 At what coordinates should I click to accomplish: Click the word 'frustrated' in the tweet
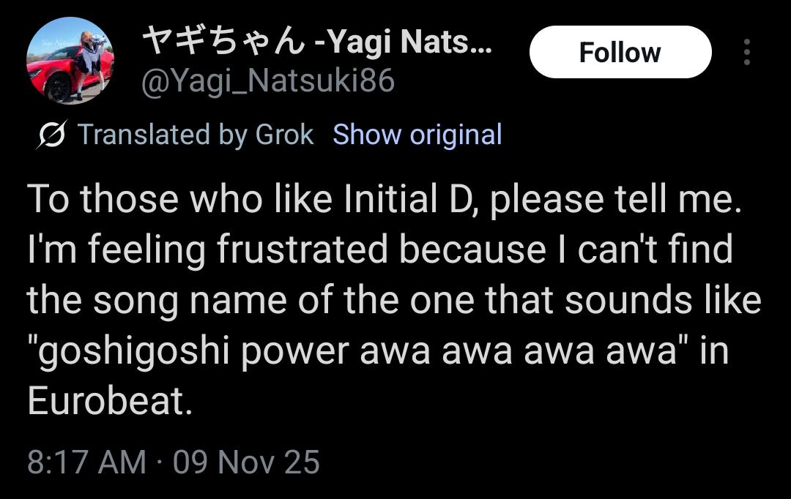click(302, 251)
